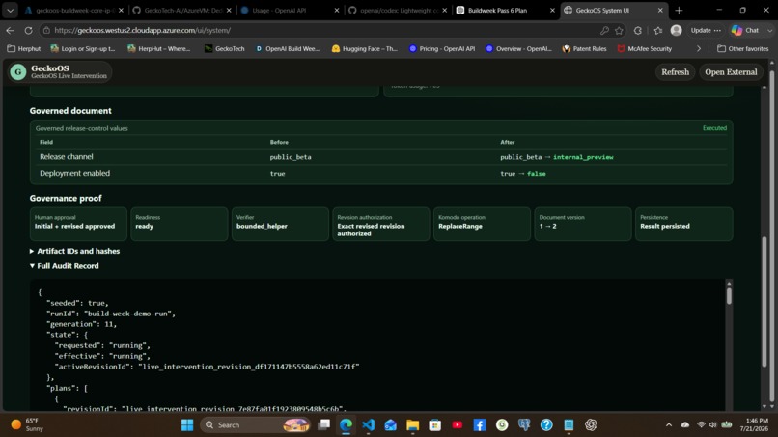This screenshot has width=778, height=437.
Task: Open GeckoTech bookmark
Action: (x=225, y=48)
